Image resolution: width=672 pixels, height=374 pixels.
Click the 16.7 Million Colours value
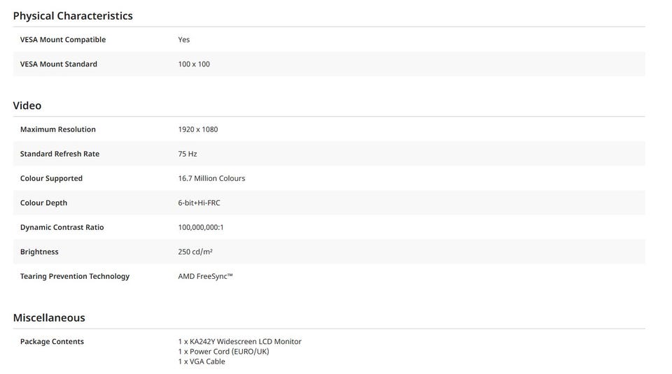point(211,178)
